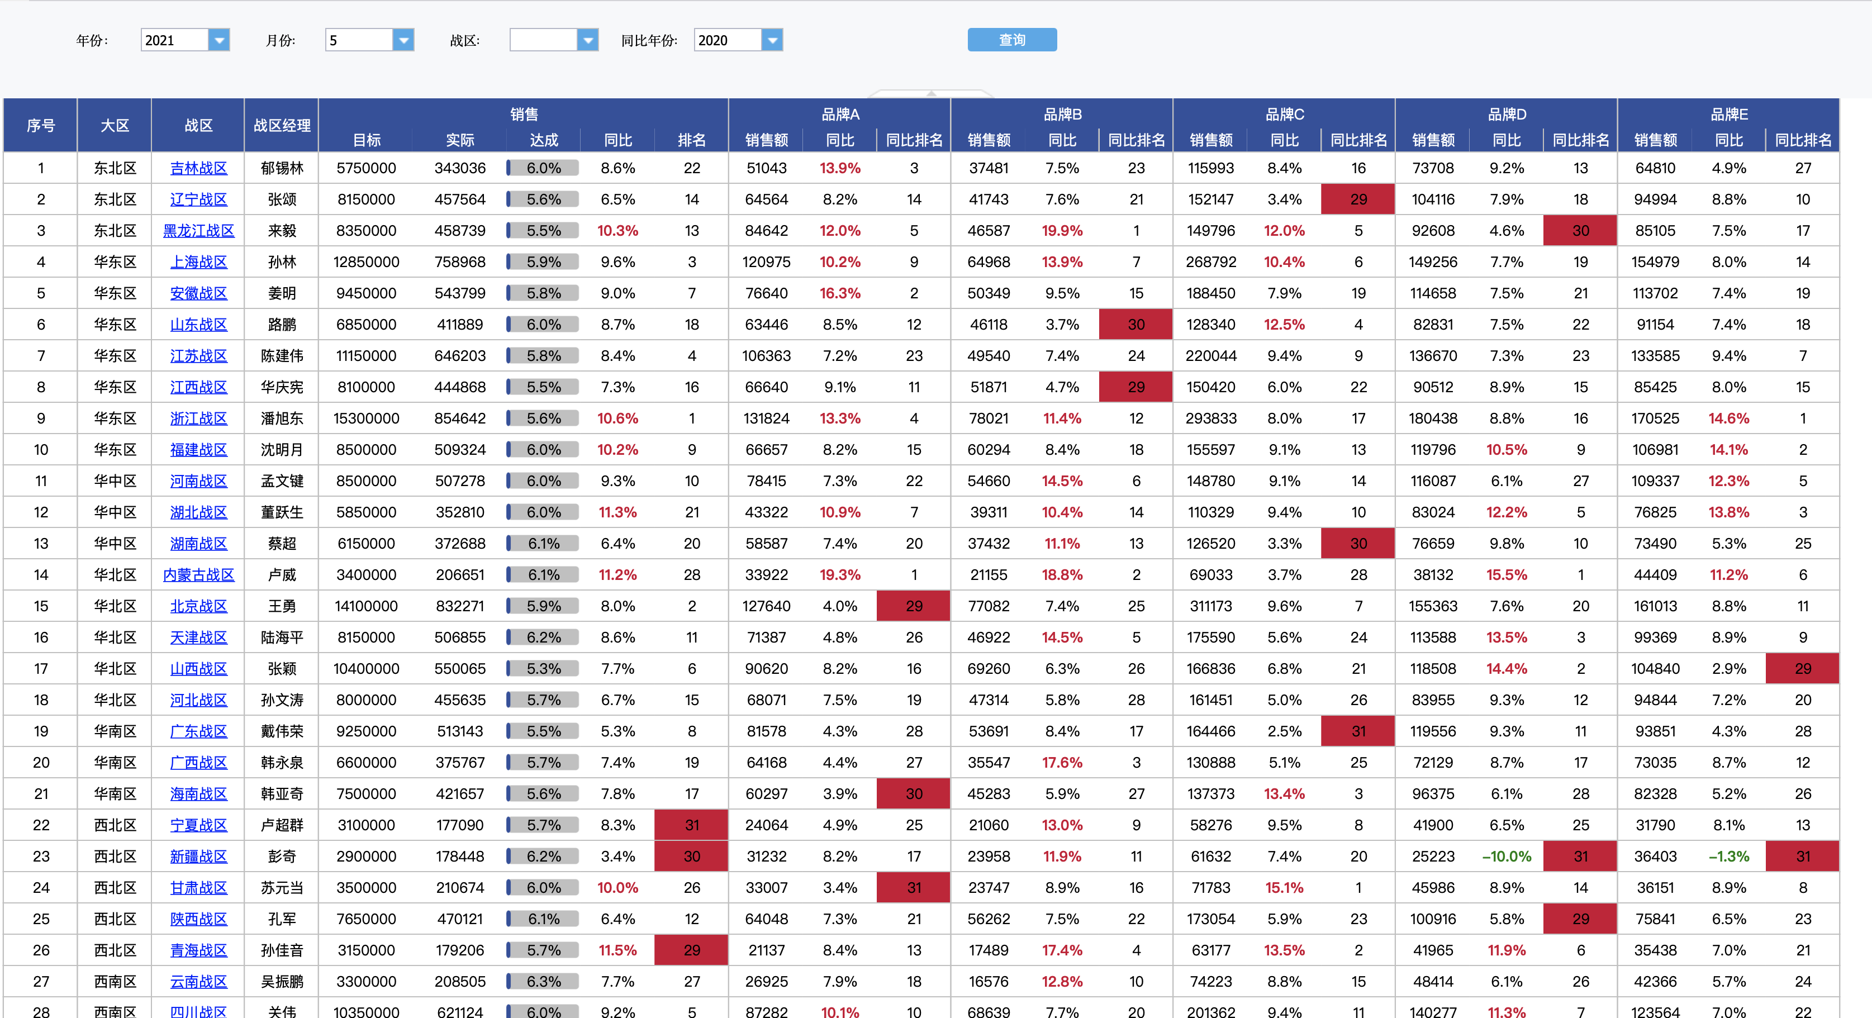The height and width of the screenshot is (1018, 1872).
Task: Click the 同比年份 input showing 2020
Action: click(728, 40)
